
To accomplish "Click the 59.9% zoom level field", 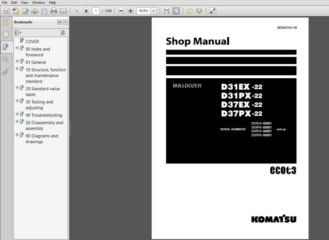I will click(144, 11).
